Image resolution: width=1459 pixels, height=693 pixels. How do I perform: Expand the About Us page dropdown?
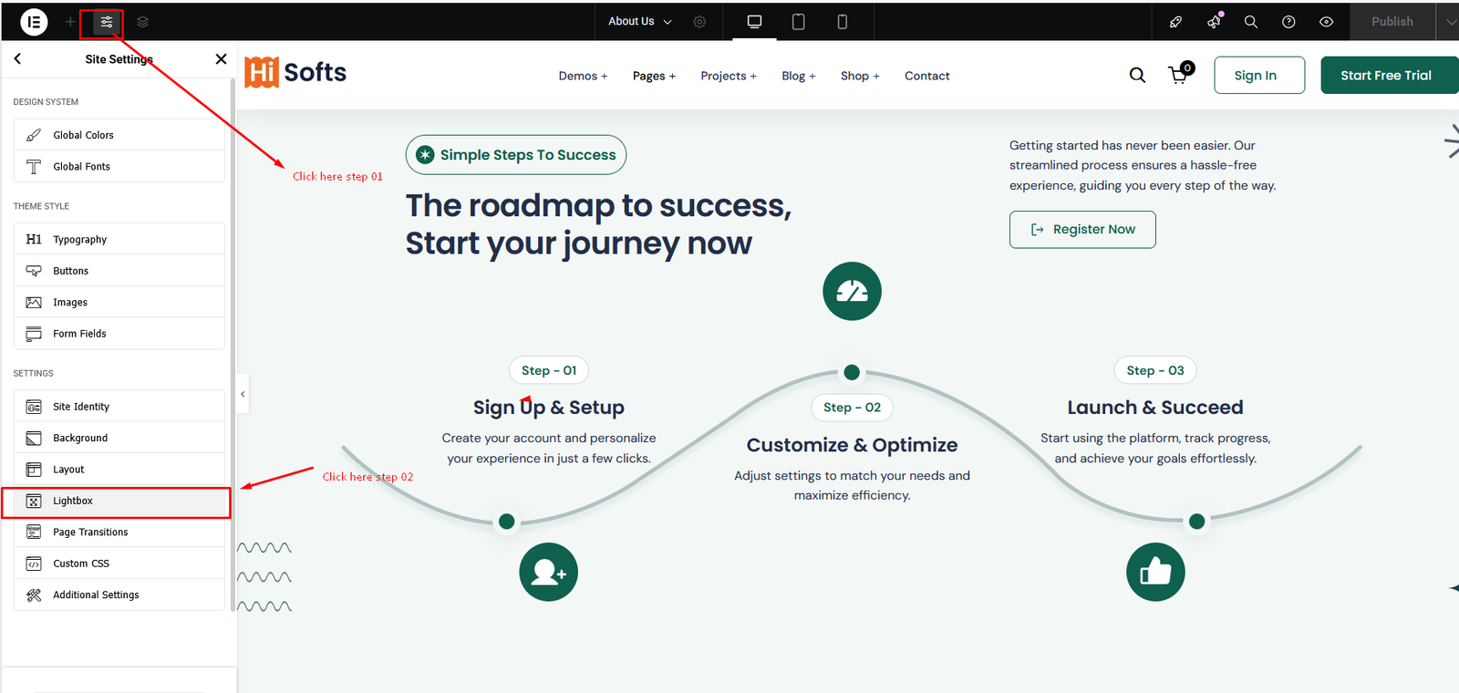pos(639,22)
